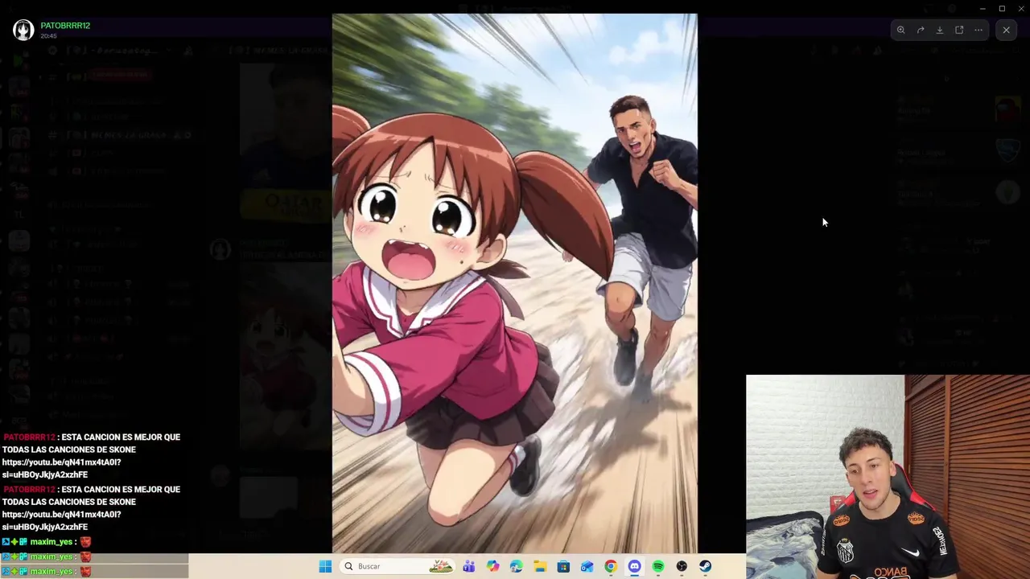Open more options with the three-dots icon

coord(978,30)
